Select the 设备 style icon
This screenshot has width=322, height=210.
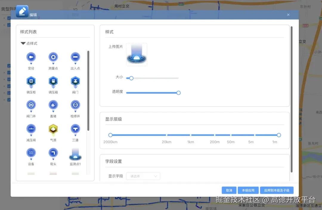[31, 154]
